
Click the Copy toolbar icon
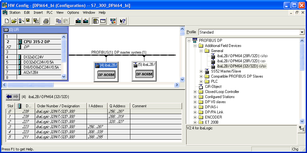pos(58,21)
